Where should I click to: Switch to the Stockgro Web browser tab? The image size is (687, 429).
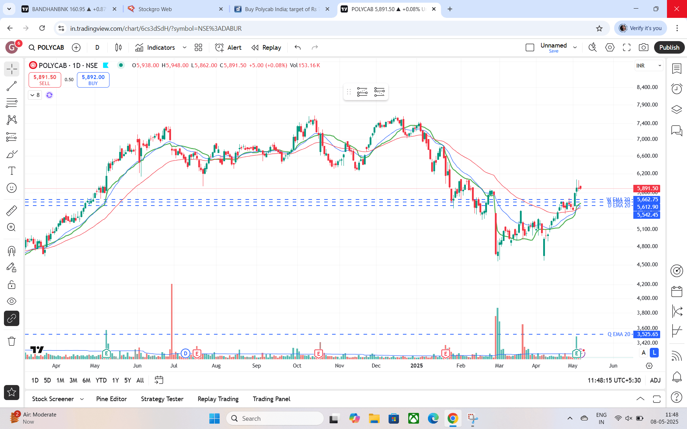(x=175, y=9)
